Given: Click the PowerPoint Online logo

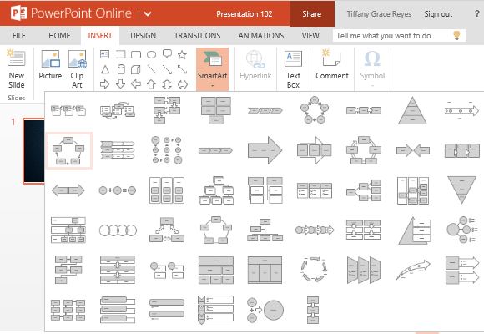Looking at the screenshot, I should tap(19, 13).
